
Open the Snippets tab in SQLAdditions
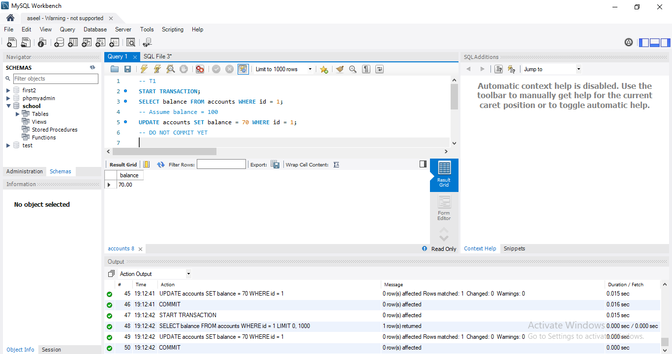coord(514,248)
